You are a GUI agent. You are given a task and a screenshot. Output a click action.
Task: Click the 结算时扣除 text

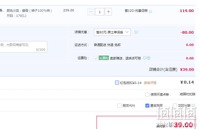pyautogui.click(x=188, y=94)
